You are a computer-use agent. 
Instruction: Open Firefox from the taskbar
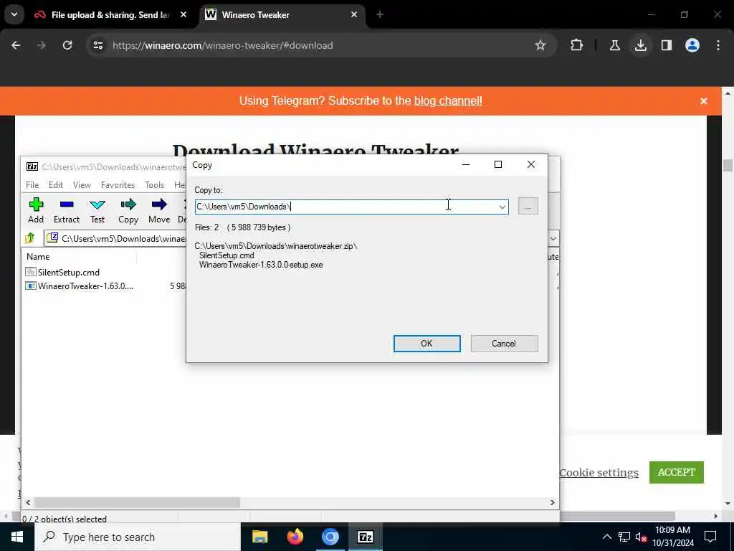(x=295, y=537)
